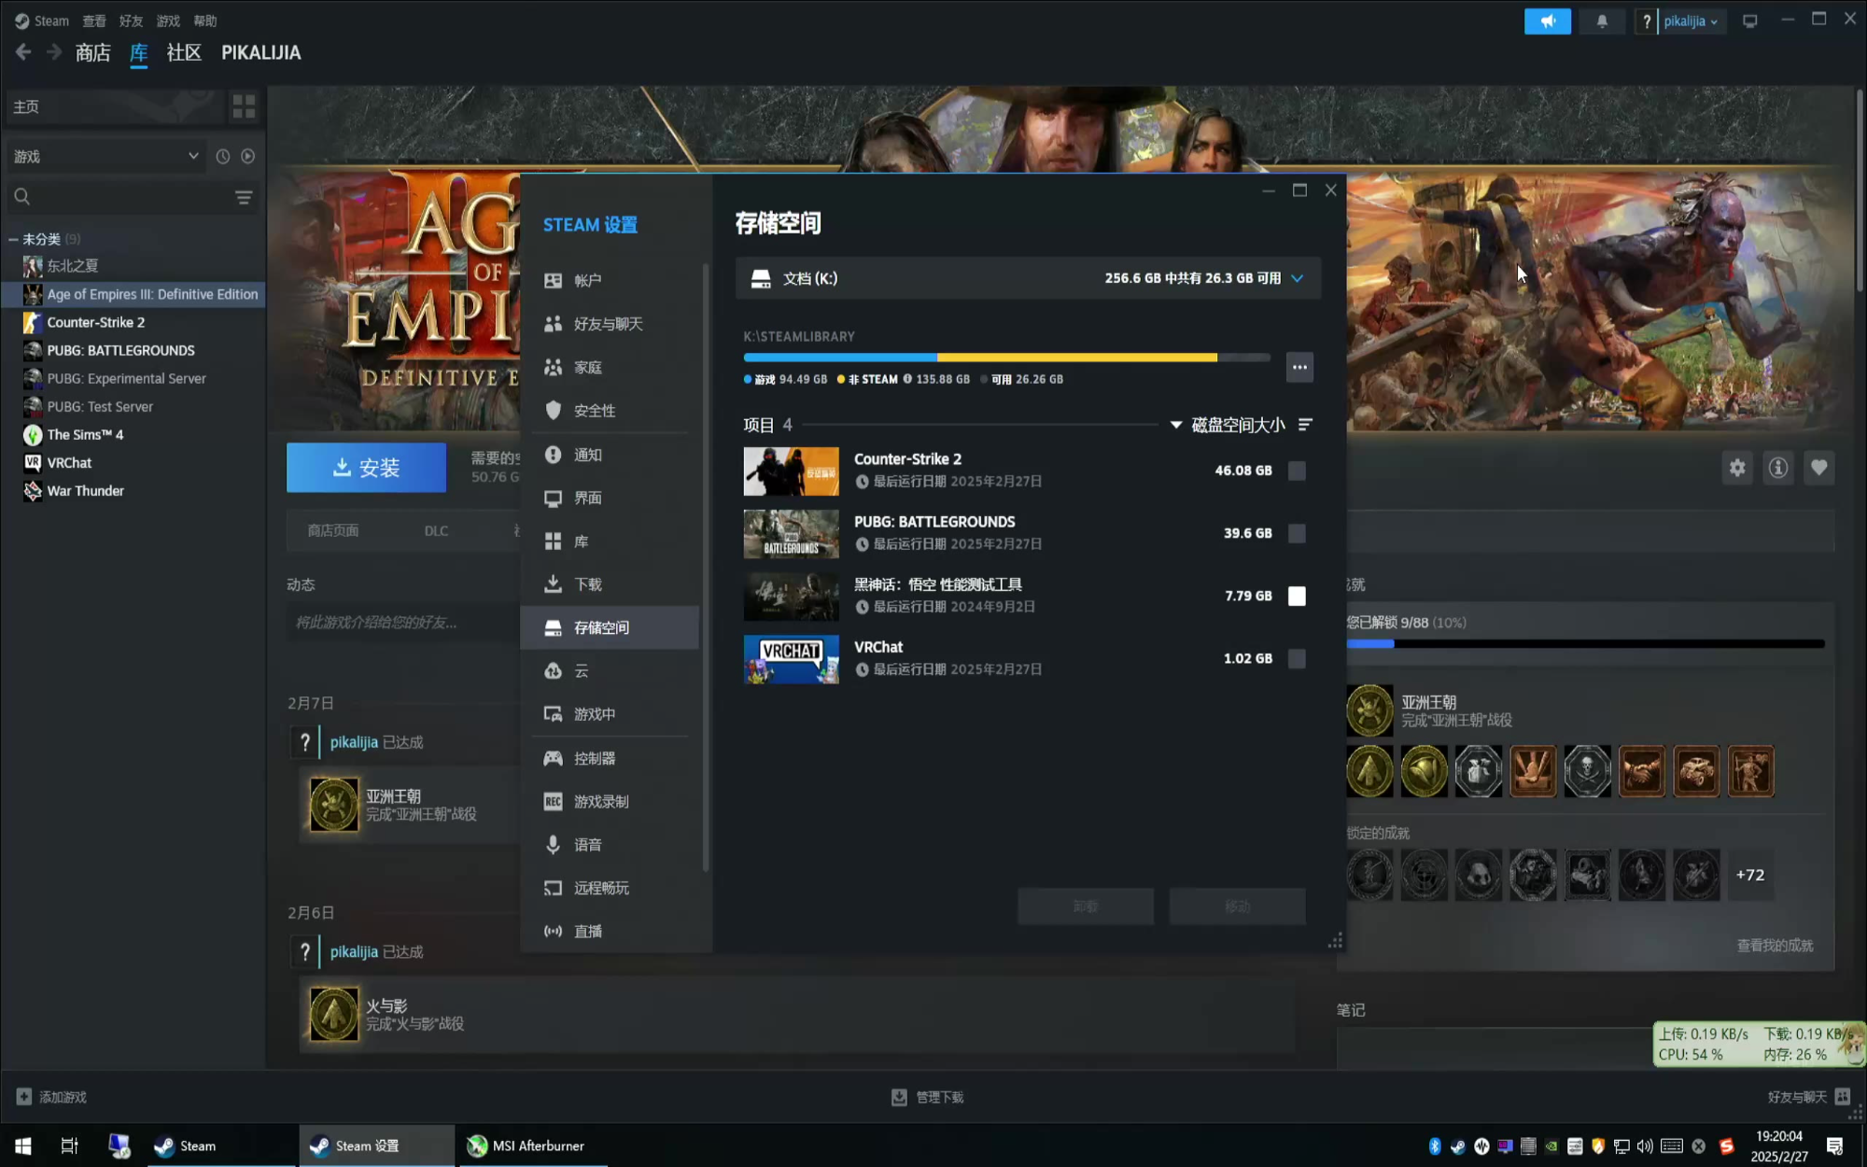Click the blue 安装 install button
Image resolution: width=1867 pixels, height=1167 pixels.
366,468
